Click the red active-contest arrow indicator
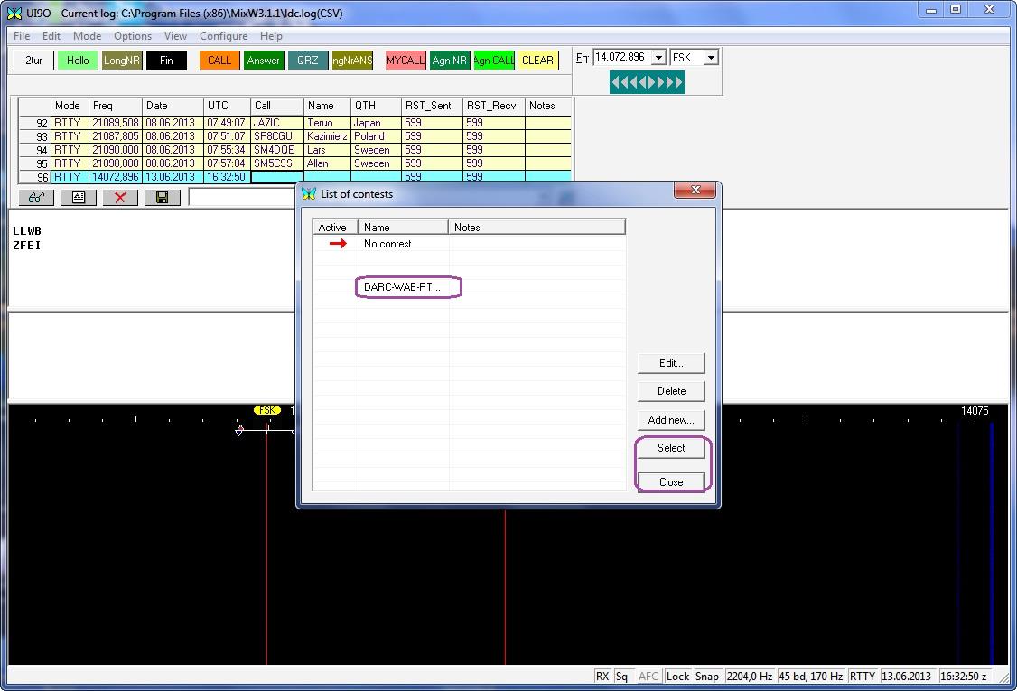1017x691 pixels. coord(337,244)
